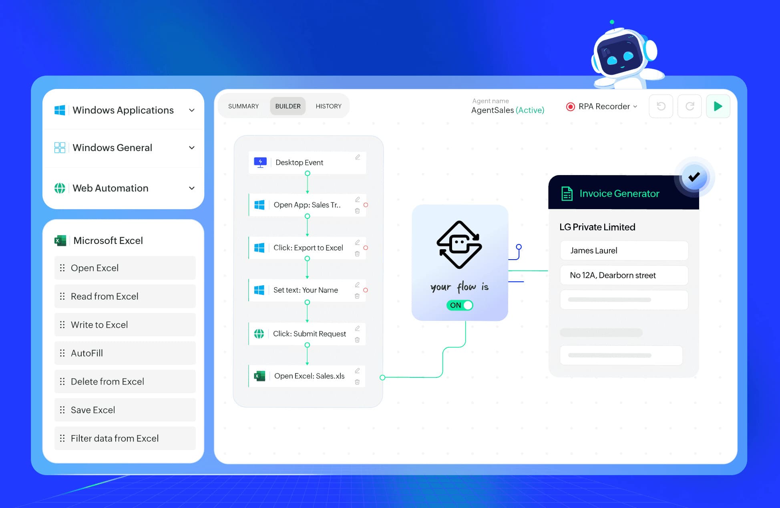
Task: Click the Excel icon on Open Excel: Sales.xls step
Action: (259, 376)
